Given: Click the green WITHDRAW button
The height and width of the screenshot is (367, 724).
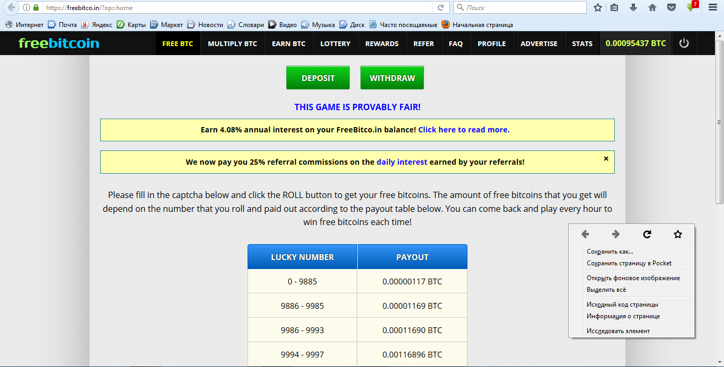Looking at the screenshot, I should pos(392,78).
